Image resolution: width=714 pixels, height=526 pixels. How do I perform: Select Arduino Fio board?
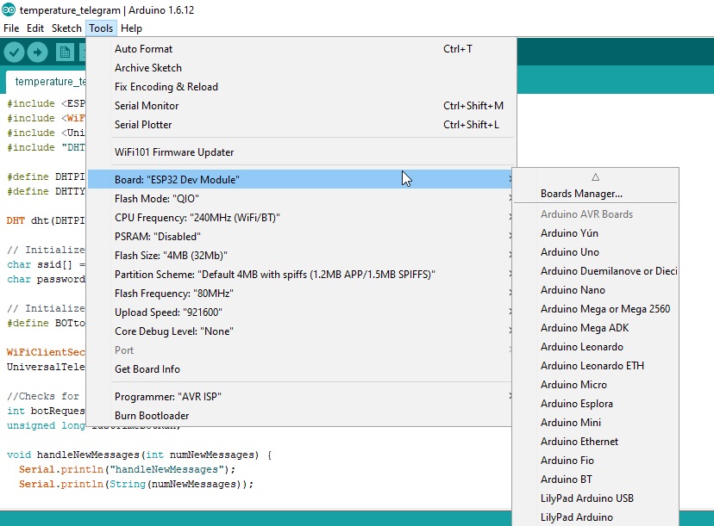[x=596, y=461]
